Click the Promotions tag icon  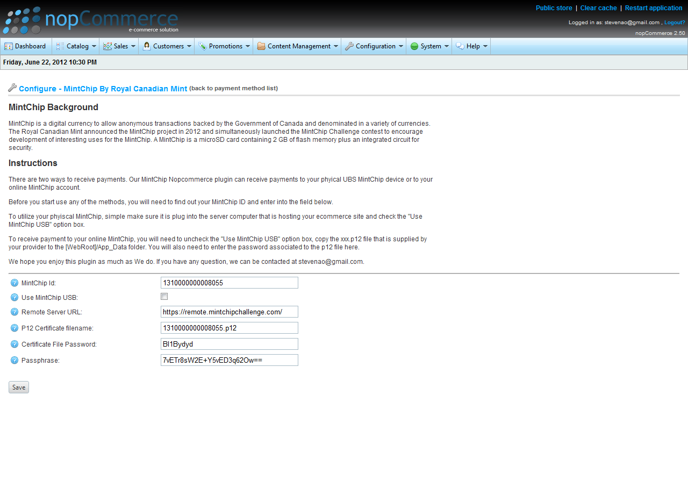tap(203, 46)
